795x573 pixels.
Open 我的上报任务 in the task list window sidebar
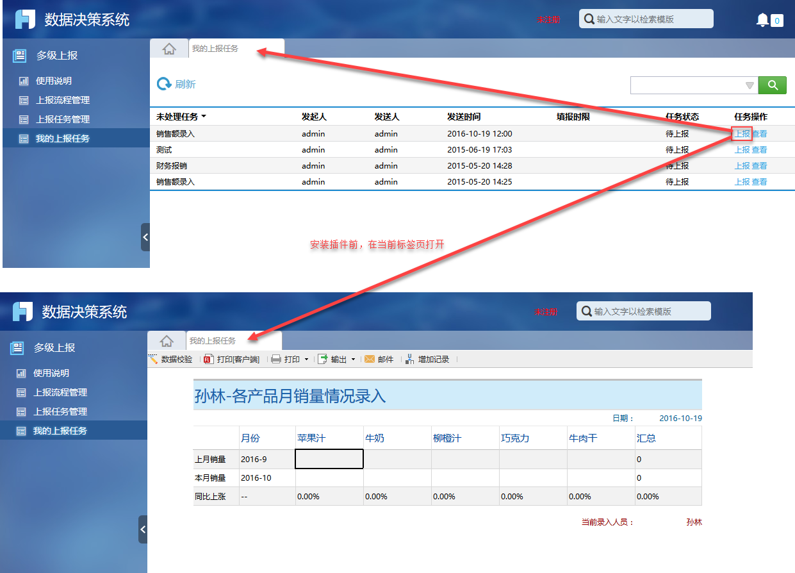pyautogui.click(x=63, y=138)
